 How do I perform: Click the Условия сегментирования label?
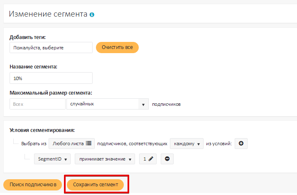[42, 130]
